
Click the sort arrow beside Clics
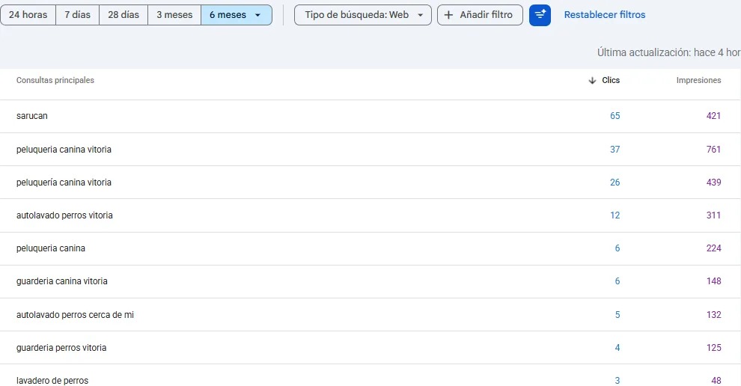click(592, 80)
